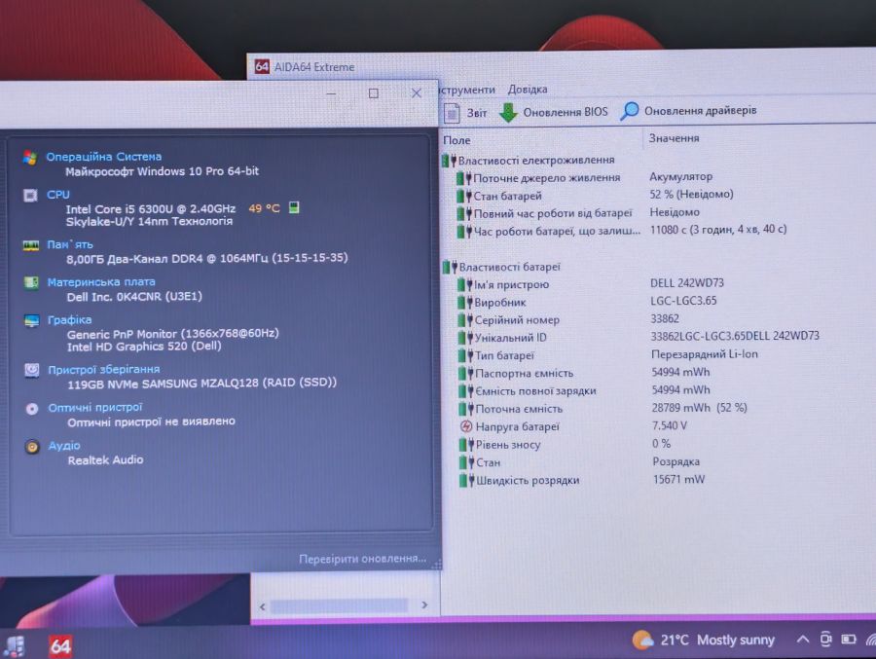Click the AIDA64 horizontal scrollbar thumb
This screenshot has width=876, height=659.
[340, 605]
